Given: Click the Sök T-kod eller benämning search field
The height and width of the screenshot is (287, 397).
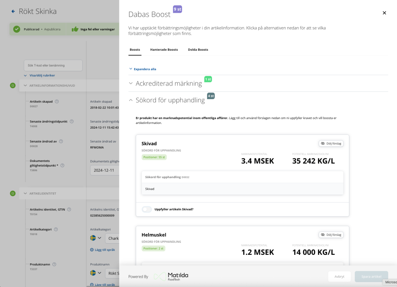Looking at the screenshot, I should pyautogui.click(x=53, y=65).
